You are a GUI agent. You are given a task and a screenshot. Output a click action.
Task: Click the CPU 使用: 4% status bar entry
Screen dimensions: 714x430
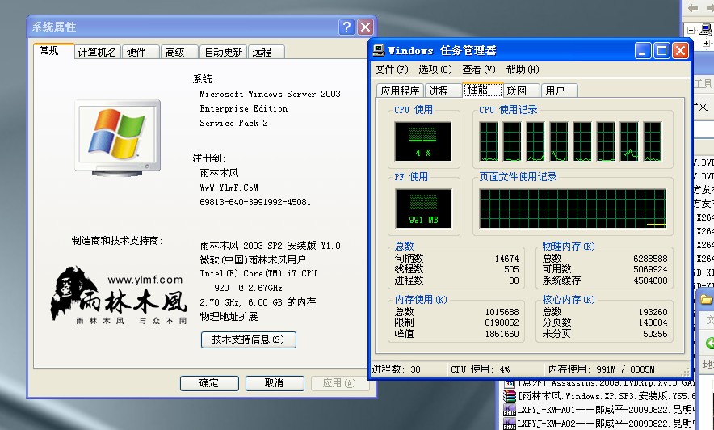(481, 369)
